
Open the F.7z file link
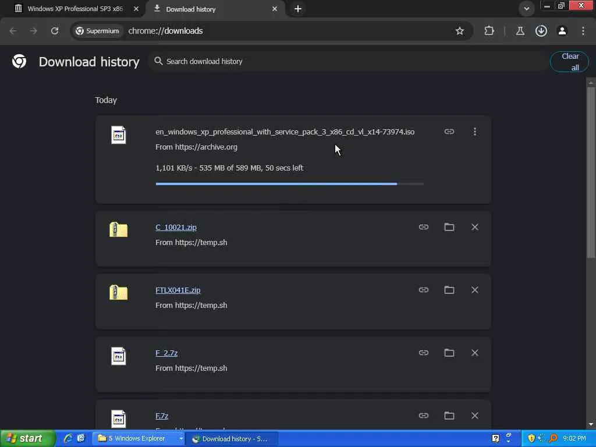tap(162, 416)
